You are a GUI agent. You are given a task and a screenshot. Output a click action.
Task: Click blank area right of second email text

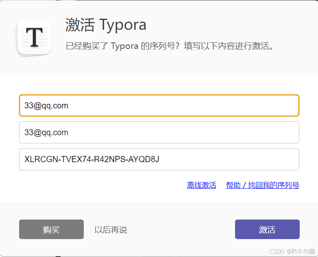183,132
